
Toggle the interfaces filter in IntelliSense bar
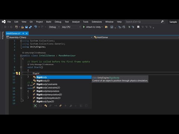click(56, 106)
